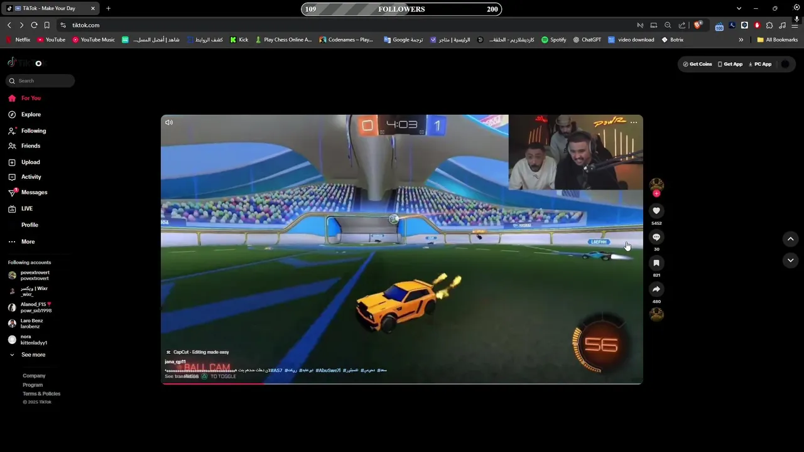Screen dimensions: 804x452
Task: Go to the next video with the down chevron
Action: pyautogui.click(x=791, y=260)
